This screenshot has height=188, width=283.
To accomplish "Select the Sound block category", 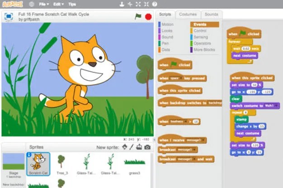I will 166,37.
